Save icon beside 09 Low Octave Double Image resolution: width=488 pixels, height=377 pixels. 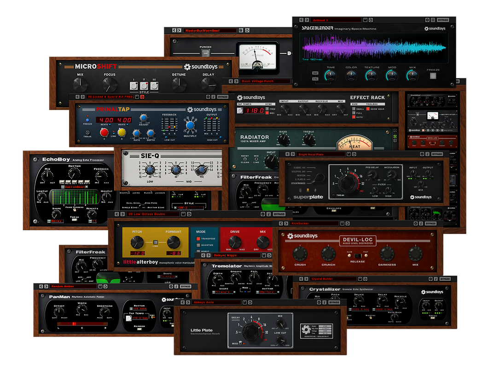click(x=183, y=214)
